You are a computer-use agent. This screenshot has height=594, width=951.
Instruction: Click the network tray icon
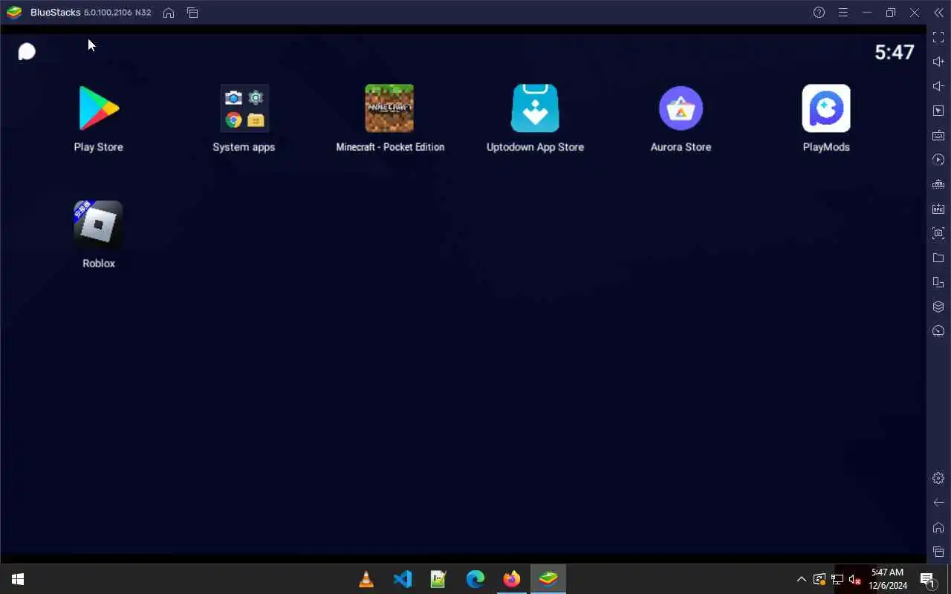(x=837, y=579)
